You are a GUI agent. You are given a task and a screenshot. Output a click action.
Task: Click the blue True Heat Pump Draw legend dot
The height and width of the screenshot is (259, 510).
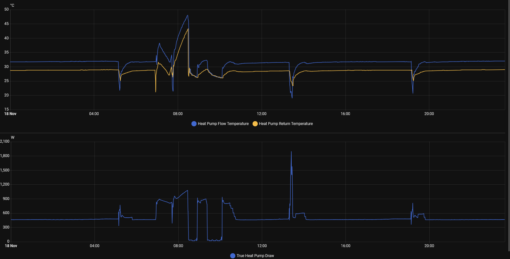[x=233, y=256]
